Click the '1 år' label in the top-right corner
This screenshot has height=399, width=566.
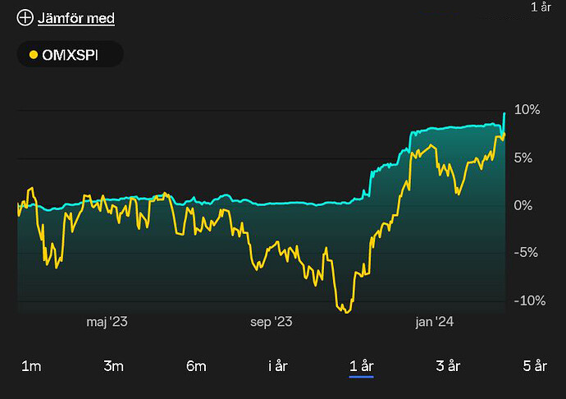[541, 7]
